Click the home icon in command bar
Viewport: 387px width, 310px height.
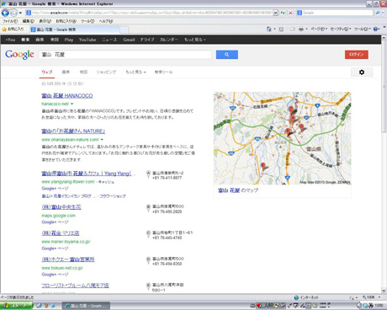coord(269,29)
